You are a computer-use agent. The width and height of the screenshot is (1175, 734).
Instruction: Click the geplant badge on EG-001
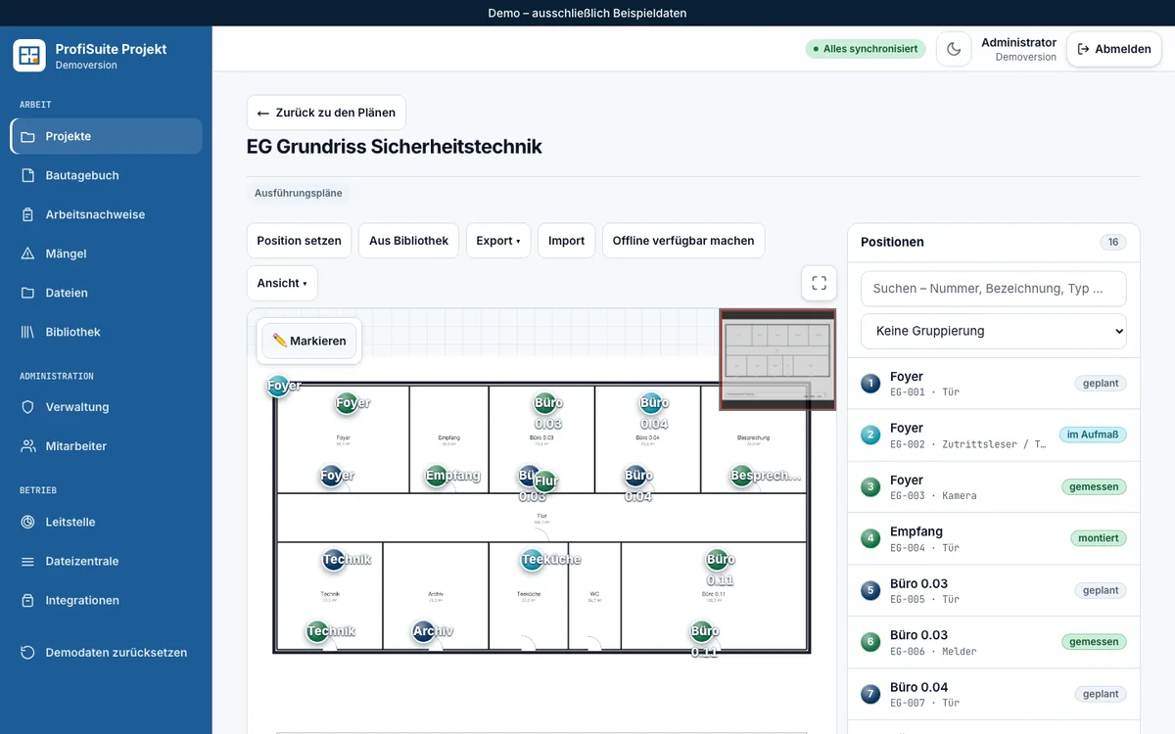tap(1101, 384)
